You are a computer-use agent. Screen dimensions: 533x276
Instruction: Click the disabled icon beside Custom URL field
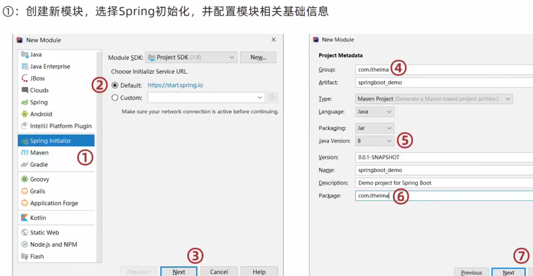[x=272, y=98]
